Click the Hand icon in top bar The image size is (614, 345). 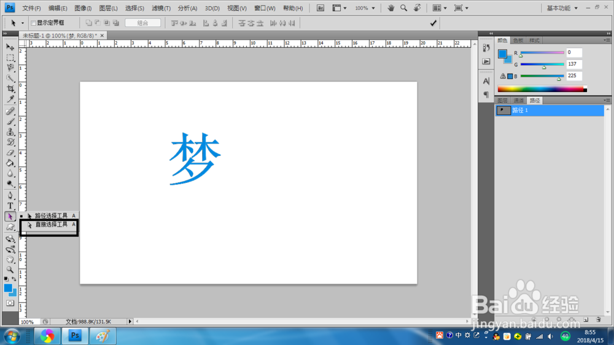[391, 8]
